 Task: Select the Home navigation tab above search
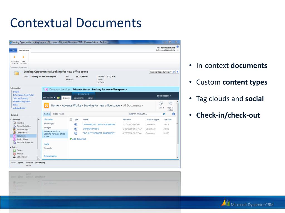[47, 114]
